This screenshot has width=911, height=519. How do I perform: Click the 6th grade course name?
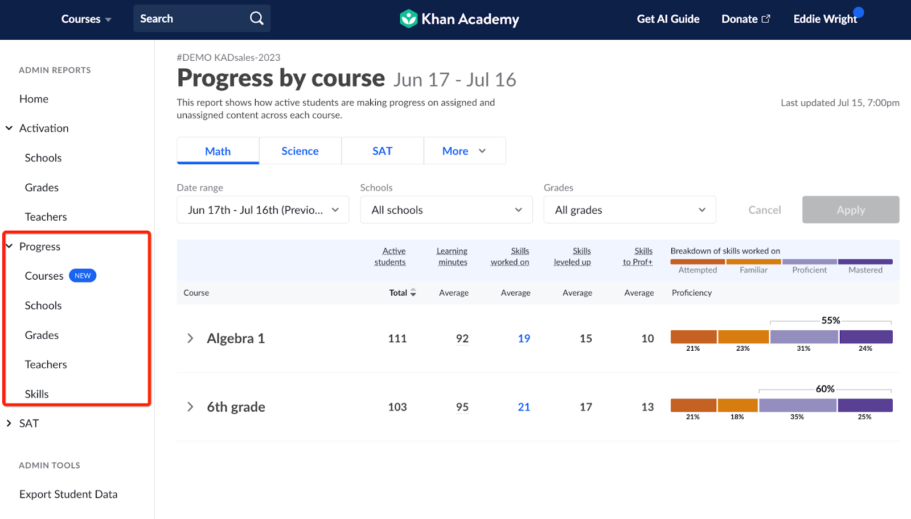point(236,407)
